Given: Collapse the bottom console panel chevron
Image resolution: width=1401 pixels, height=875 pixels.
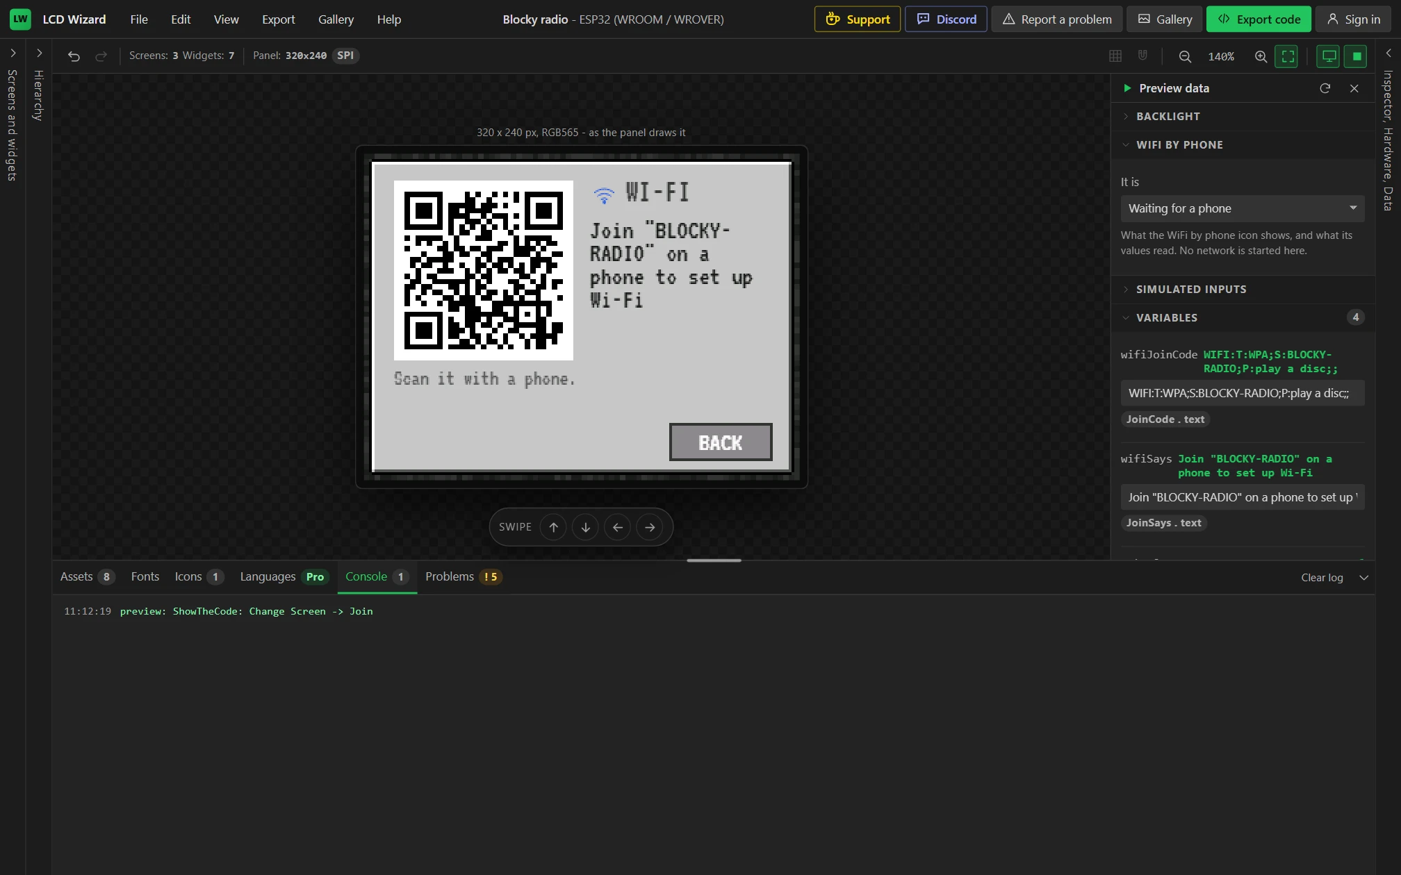Looking at the screenshot, I should click(1363, 578).
